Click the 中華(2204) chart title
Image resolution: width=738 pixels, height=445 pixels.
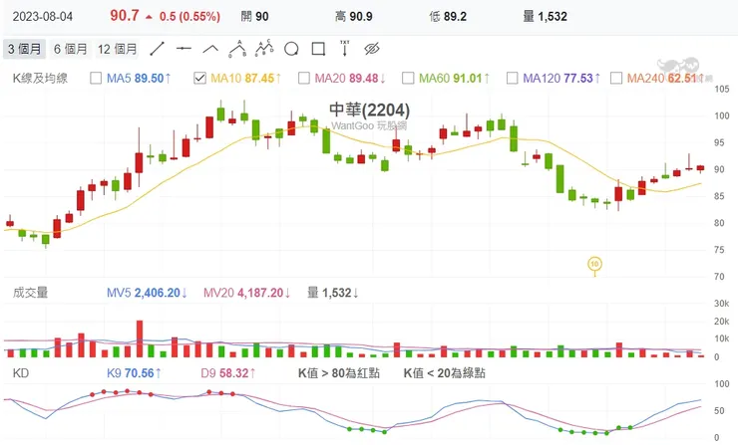(x=369, y=110)
